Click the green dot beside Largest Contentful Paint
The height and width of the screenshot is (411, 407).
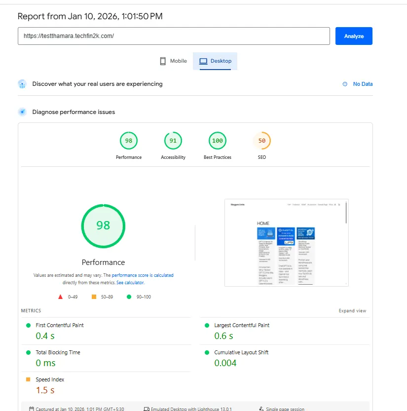click(207, 325)
